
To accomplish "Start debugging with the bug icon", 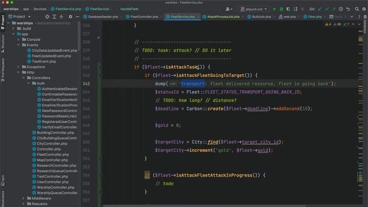I will tap(281, 9).
